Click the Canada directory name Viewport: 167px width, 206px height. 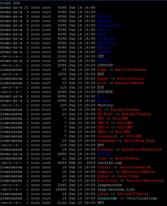pyautogui.click(x=104, y=52)
